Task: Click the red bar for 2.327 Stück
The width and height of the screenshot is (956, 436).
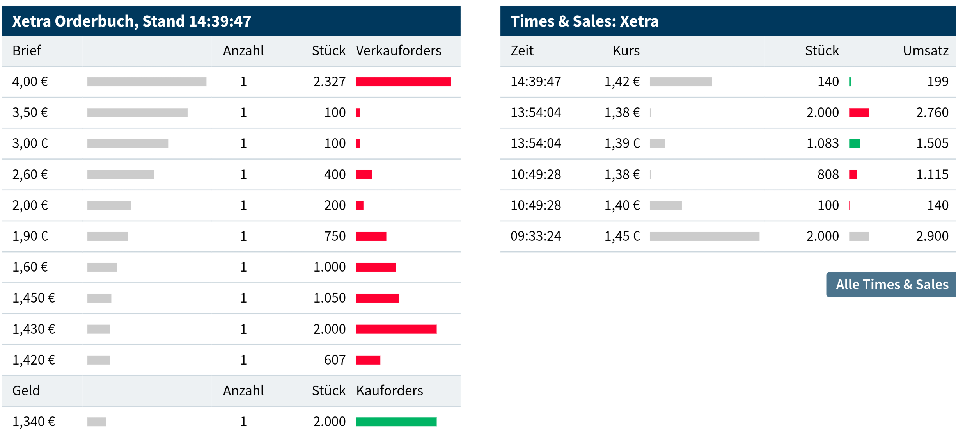Action: click(x=403, y=82)
